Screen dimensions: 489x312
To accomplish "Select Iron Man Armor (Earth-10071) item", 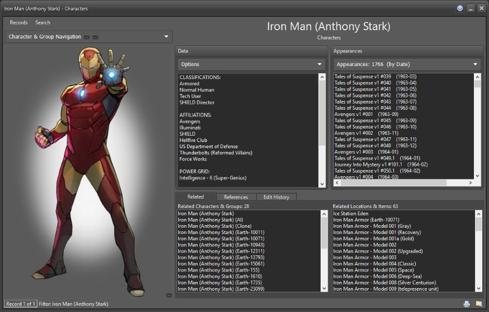I will pos(366,219).
